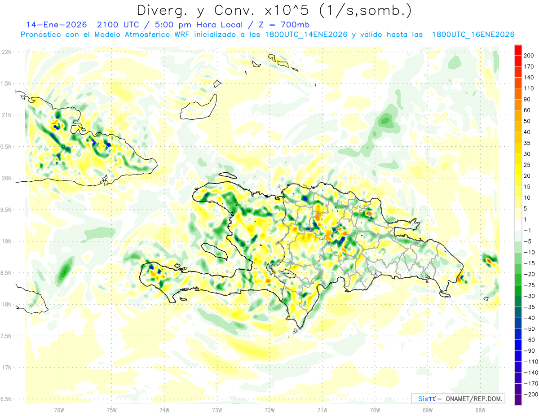Pick the red swatch above the 200 label
The width and height of the screenshot is (539, 416).
[x=518, y=50]
